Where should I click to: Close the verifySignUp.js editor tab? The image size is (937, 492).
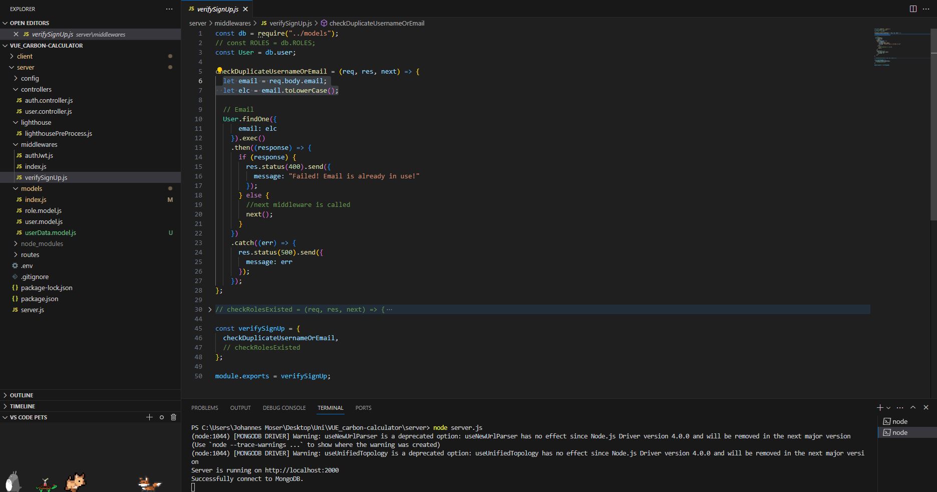[245, 9]
